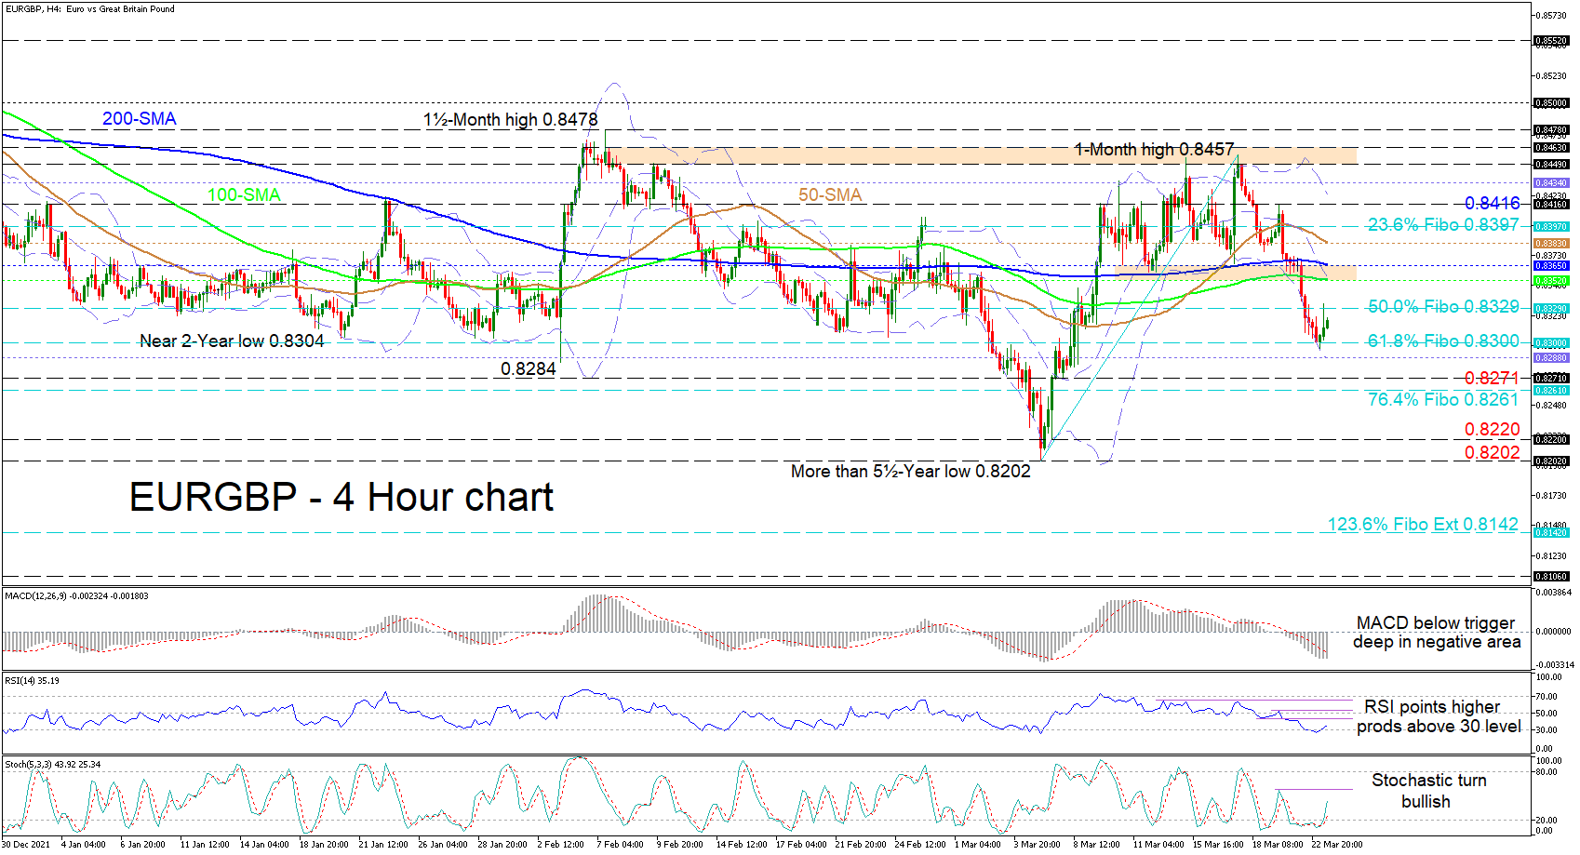
Task: Select the '8 Mar 12:00' time axis label
Action: [1097, 845]
